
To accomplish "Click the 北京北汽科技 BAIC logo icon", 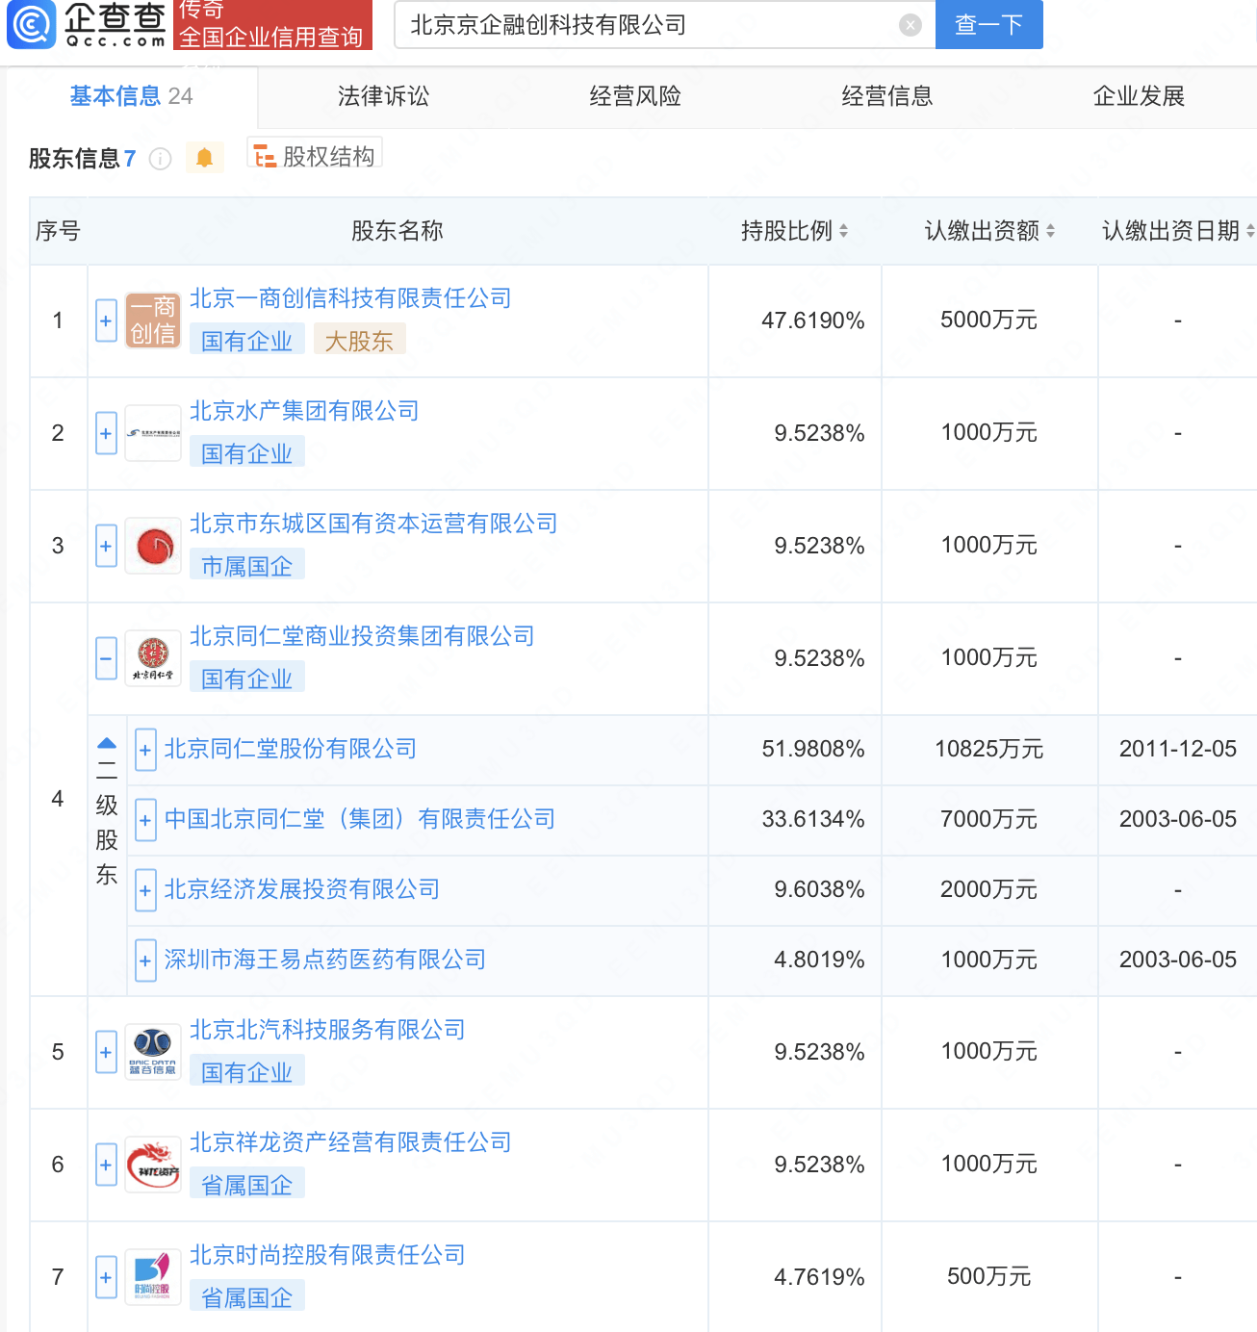I will (x=153, y=1052).
